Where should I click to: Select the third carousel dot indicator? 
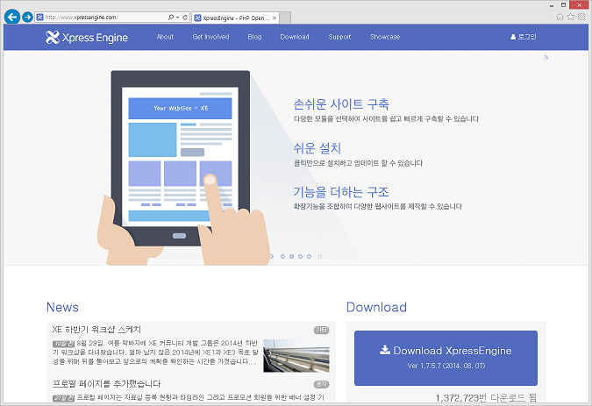[x=300, y=257]
